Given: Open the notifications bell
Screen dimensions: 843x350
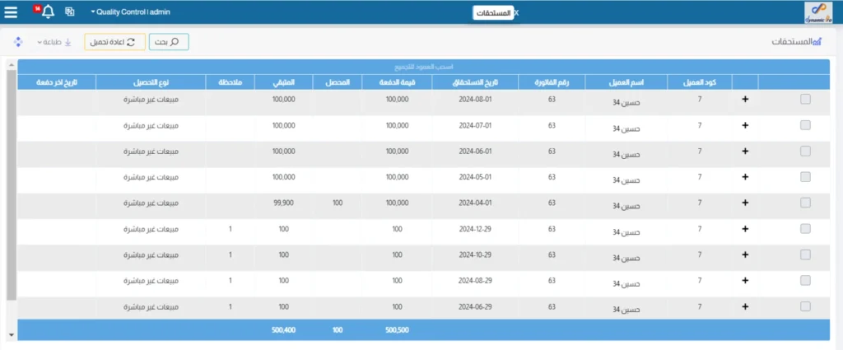Looking at the screenshot, I should click(x=48, y=12).
